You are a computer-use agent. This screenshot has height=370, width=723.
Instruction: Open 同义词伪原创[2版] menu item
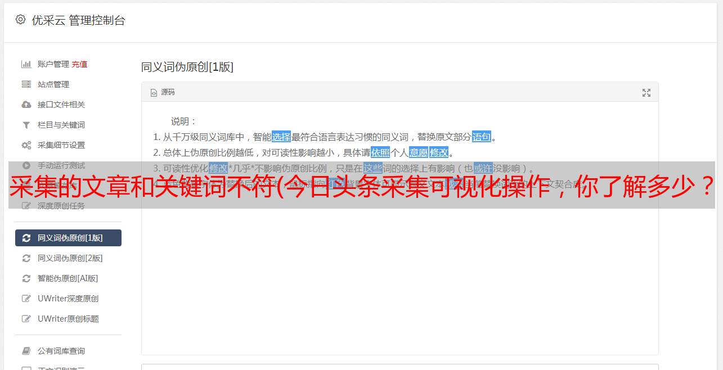[x=68, y=258]
